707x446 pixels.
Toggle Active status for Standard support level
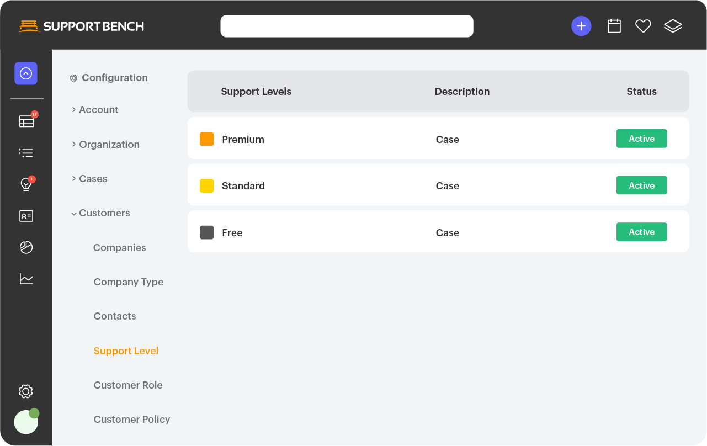(641, 185)
